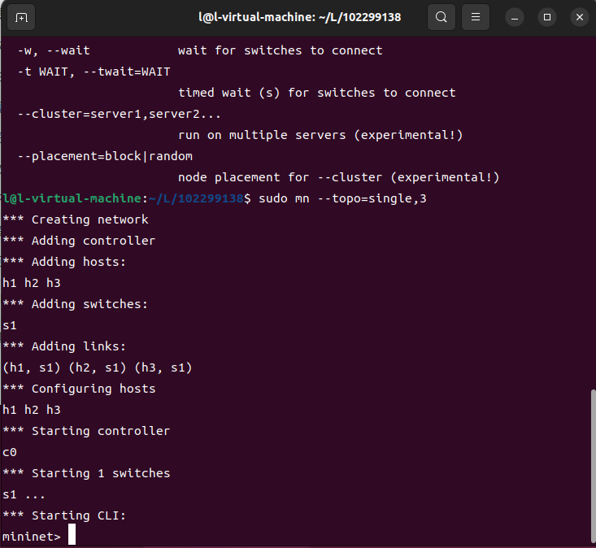Screen dimensions: 596x548
Task: Click the '*** Adding controller' line
Action: (79, 241)
